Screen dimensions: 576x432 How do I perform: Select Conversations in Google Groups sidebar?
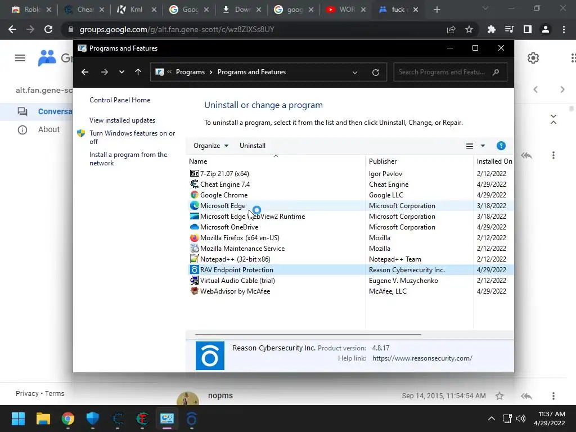(x=37, y=112)
